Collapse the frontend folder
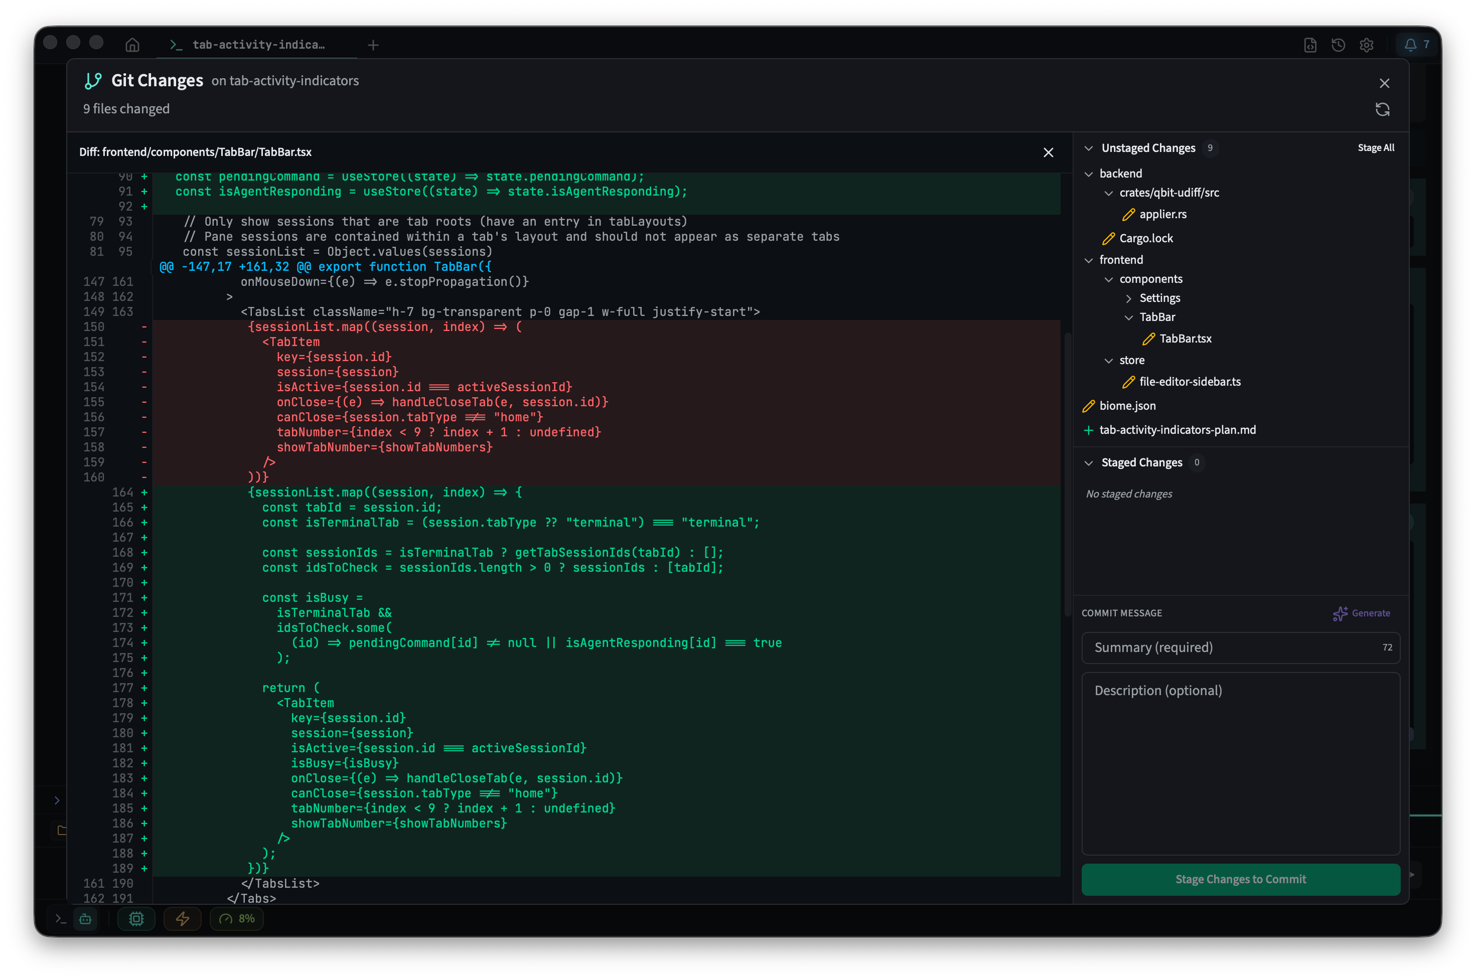This screenshot has height=979, width=1476. pos(1088,260)
